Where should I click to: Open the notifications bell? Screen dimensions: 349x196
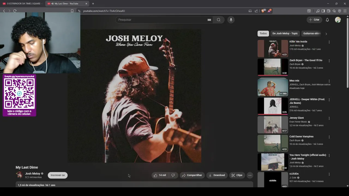pos(327,20)
